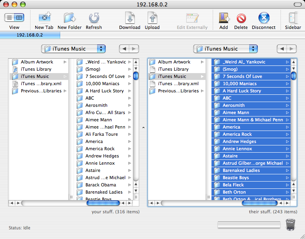Switch to column view mode
Viewport: 305px width, 239px height.
[19, 18]
